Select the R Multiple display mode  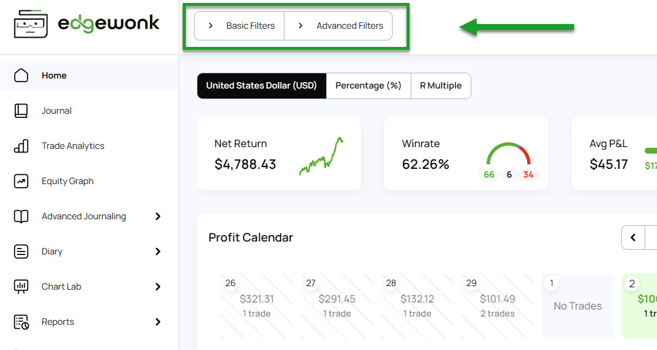pos(440,86)
